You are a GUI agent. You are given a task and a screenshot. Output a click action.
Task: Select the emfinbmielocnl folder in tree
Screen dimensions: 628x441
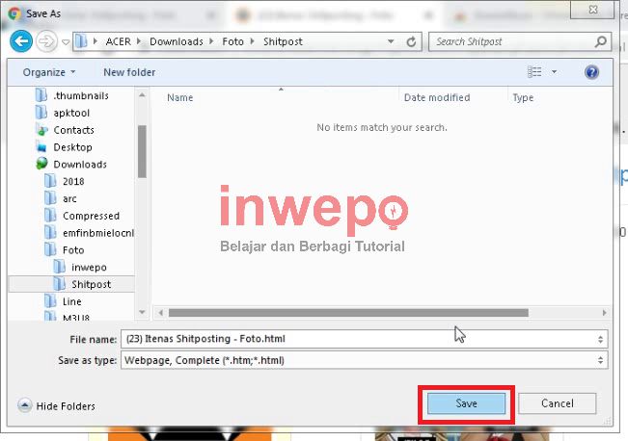coord(98,233)
